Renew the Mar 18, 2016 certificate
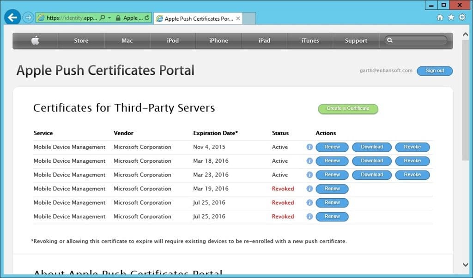This screenshot has height=278, width=473. [332, 161]
